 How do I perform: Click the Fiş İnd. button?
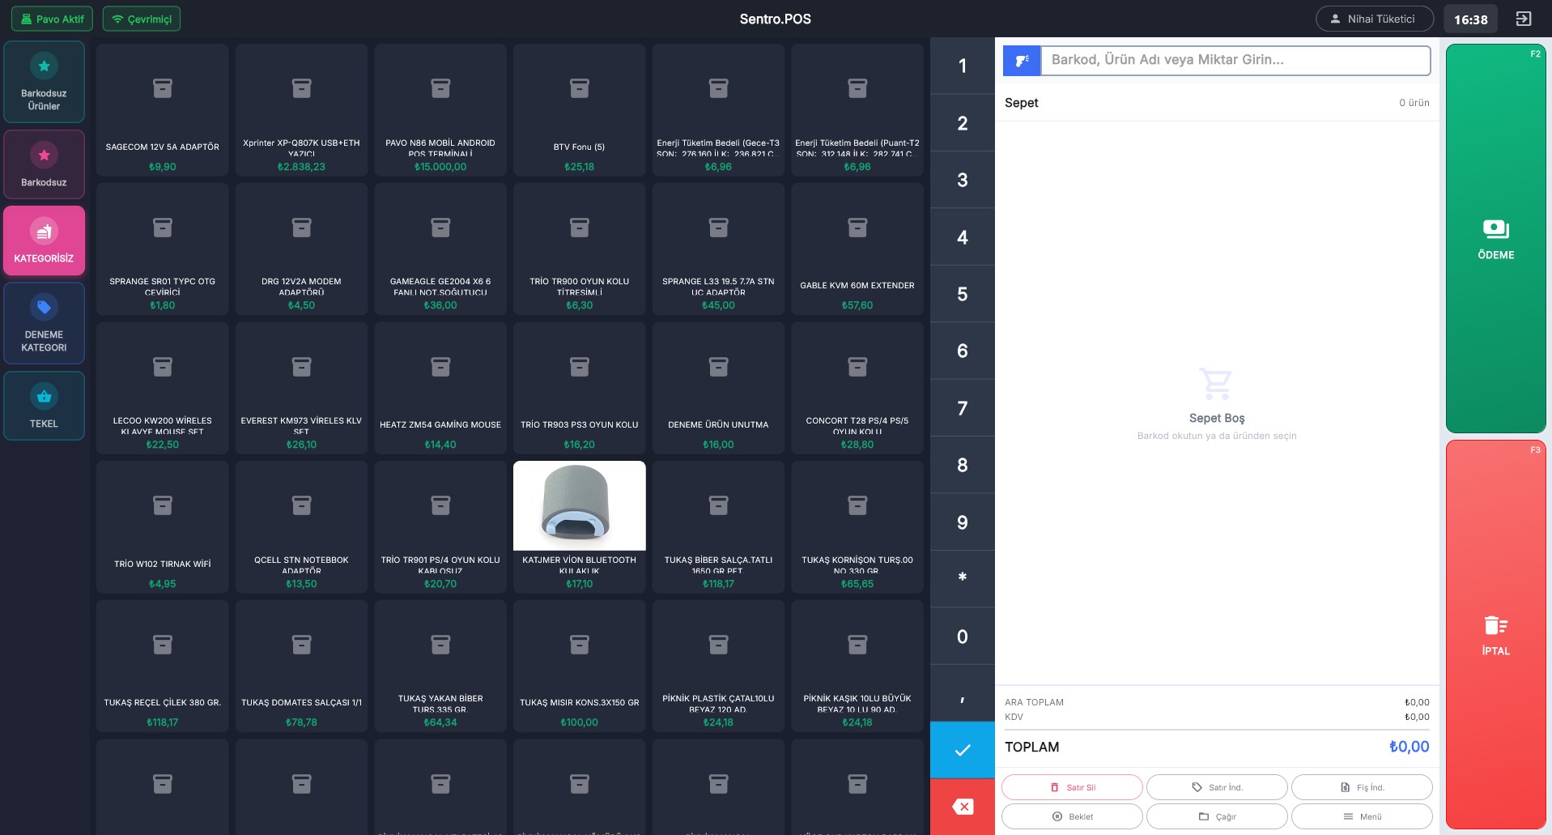1362,787
